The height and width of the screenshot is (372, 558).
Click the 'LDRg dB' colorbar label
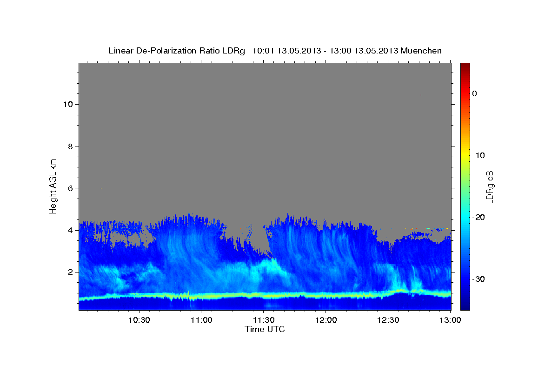point(489,186)
